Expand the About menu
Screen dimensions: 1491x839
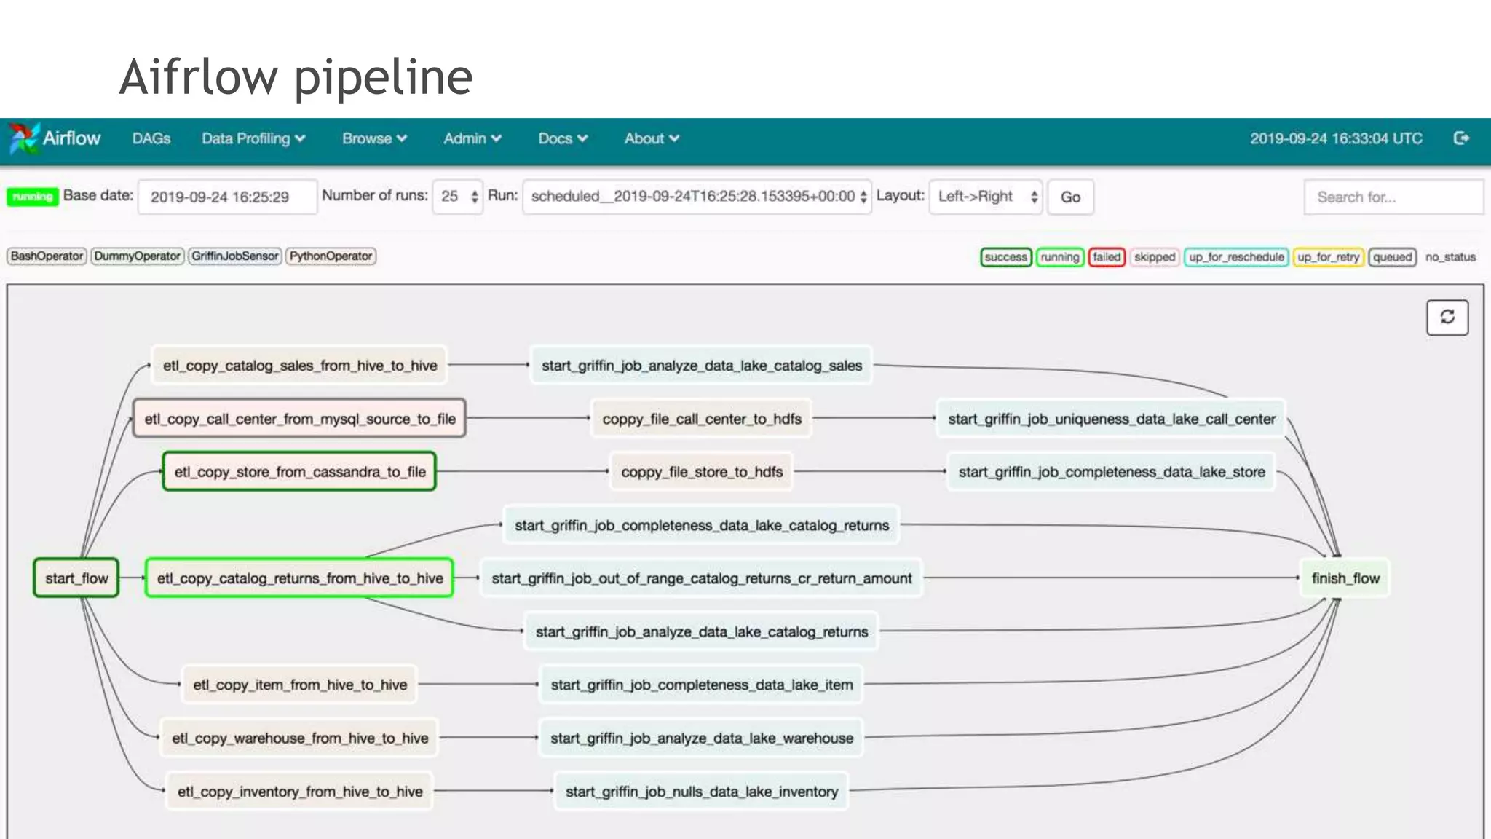tap(652, 138)
